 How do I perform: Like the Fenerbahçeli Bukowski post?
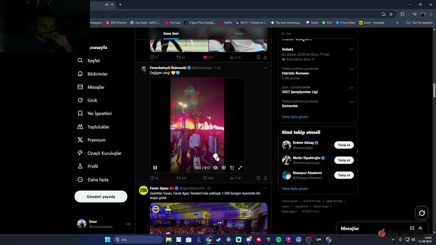[208, 178]
